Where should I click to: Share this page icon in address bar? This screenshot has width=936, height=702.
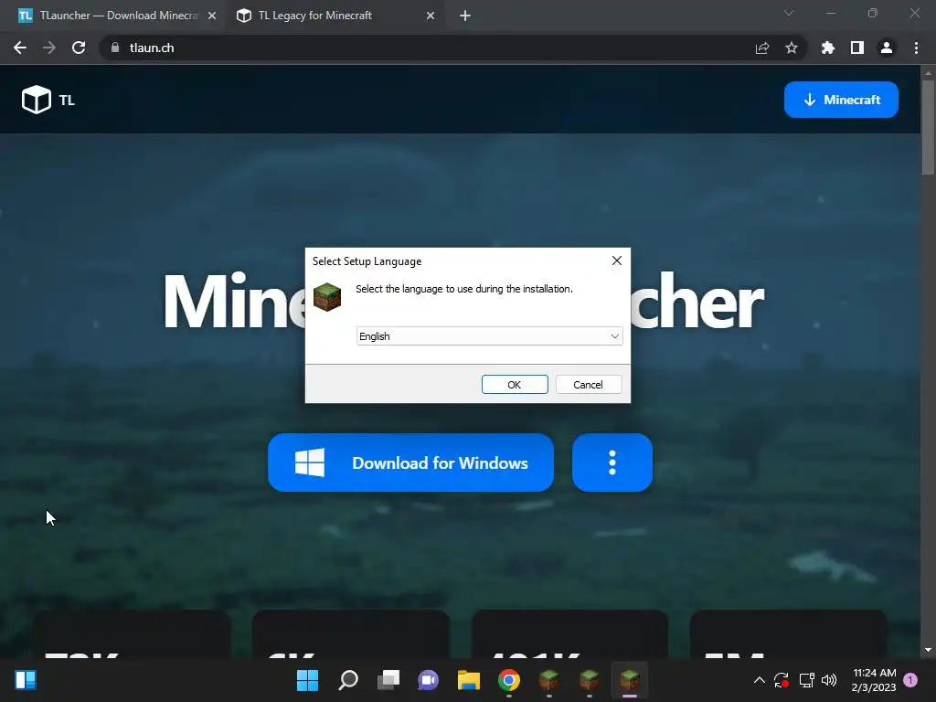(x=762, y=48)
